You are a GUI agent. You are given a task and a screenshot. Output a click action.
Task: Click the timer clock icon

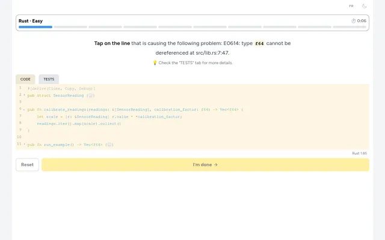pyautogui.click(x=353, y=21)
